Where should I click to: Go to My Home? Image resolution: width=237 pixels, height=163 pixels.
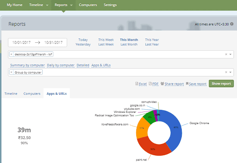[15, 5]
